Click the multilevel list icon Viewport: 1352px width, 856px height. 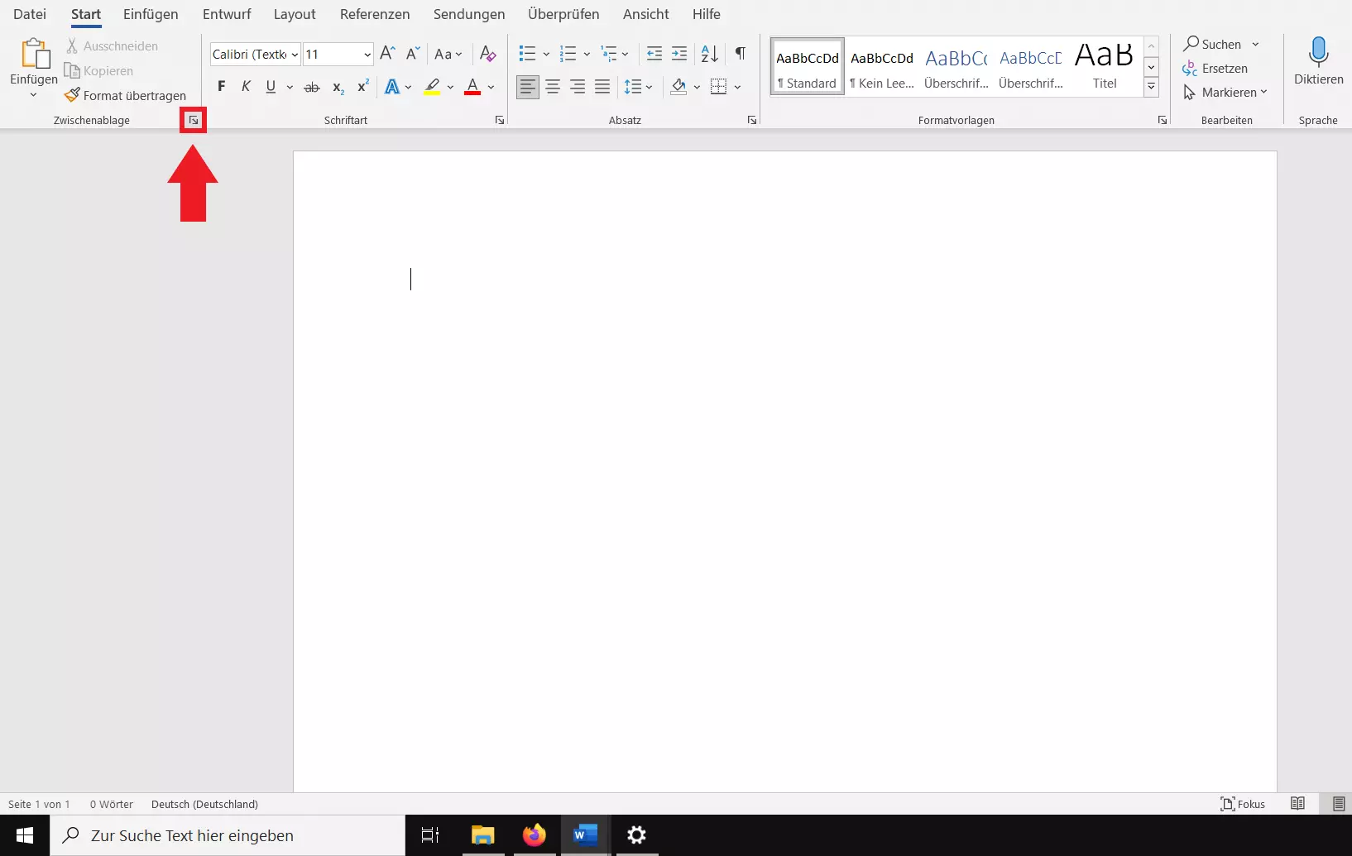coord(609,54)
